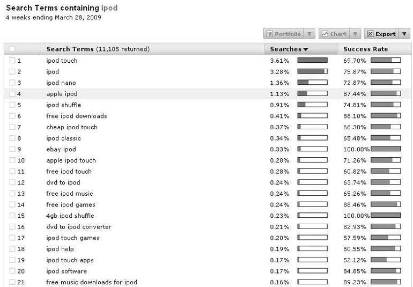The width and height of the screenshot is (413, 287).
Task: Open the Export dropdown arrow
Action: point(404,34)
